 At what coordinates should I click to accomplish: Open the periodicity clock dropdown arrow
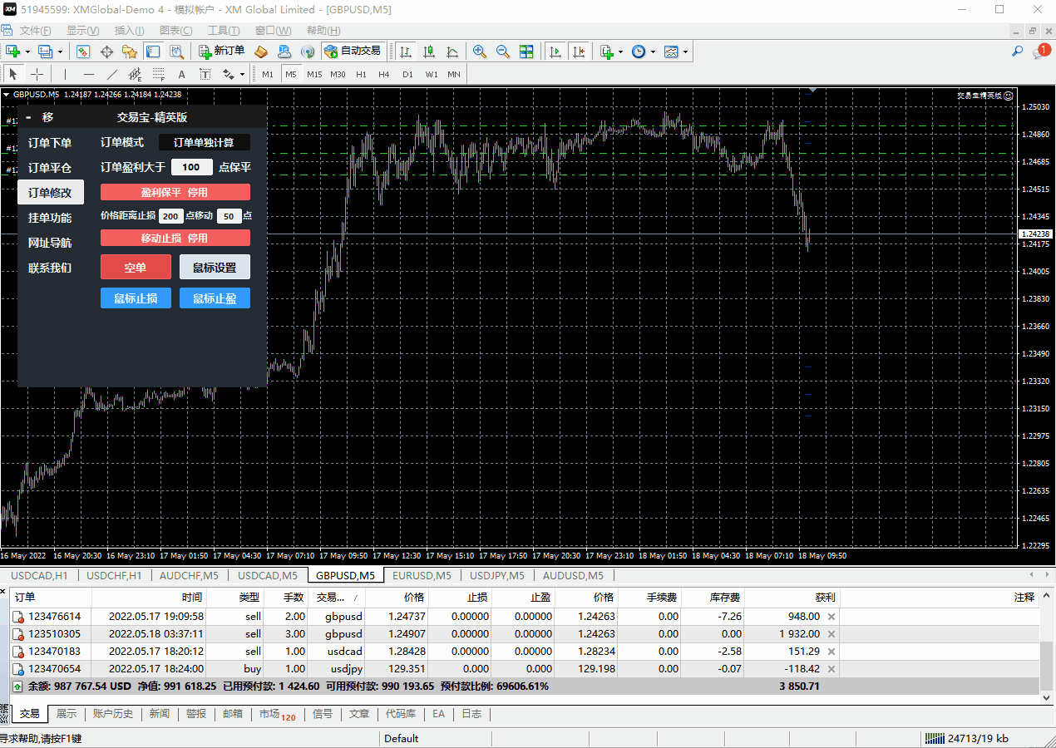(653, 52)
